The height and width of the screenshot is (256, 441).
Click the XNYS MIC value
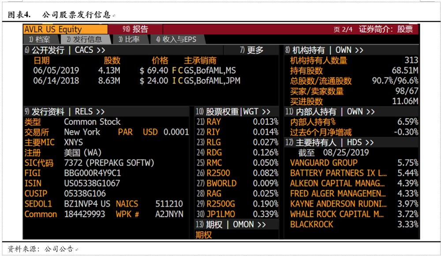73,142
